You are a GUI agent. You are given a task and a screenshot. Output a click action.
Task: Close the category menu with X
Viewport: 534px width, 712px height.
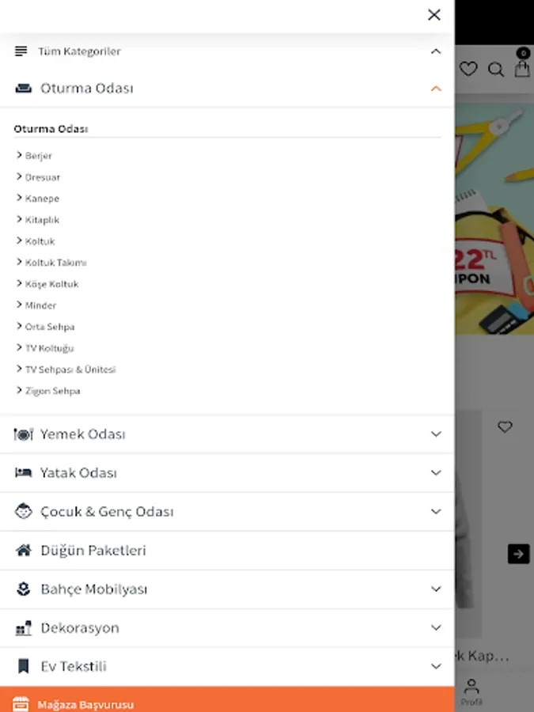tap(434, 14)
